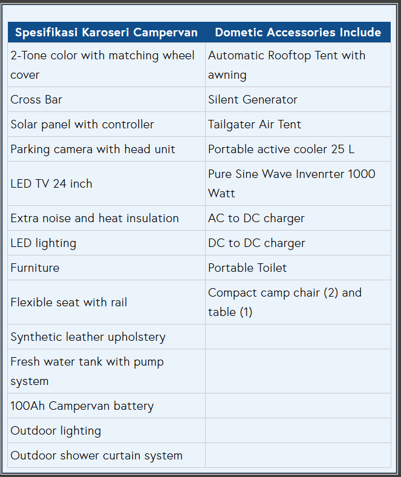
Task: Click the Furniture cell
Action: pyautogui.click(x=106, y=268)
